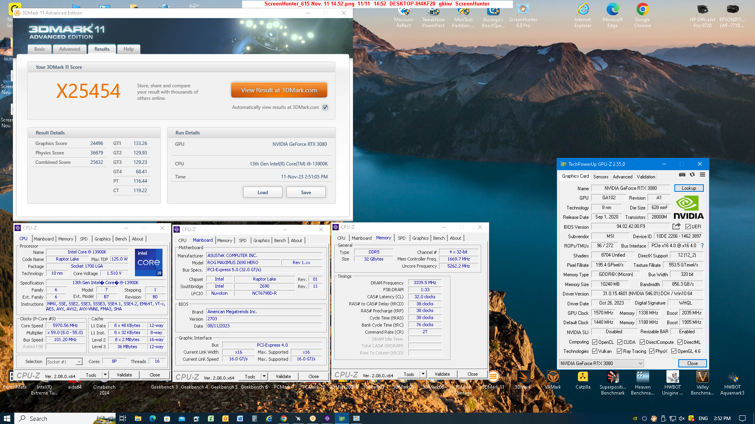
Task: Open Word from the taskbar
Action: point(240,418)
